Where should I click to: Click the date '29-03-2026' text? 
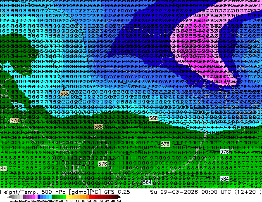coord(179,192)
